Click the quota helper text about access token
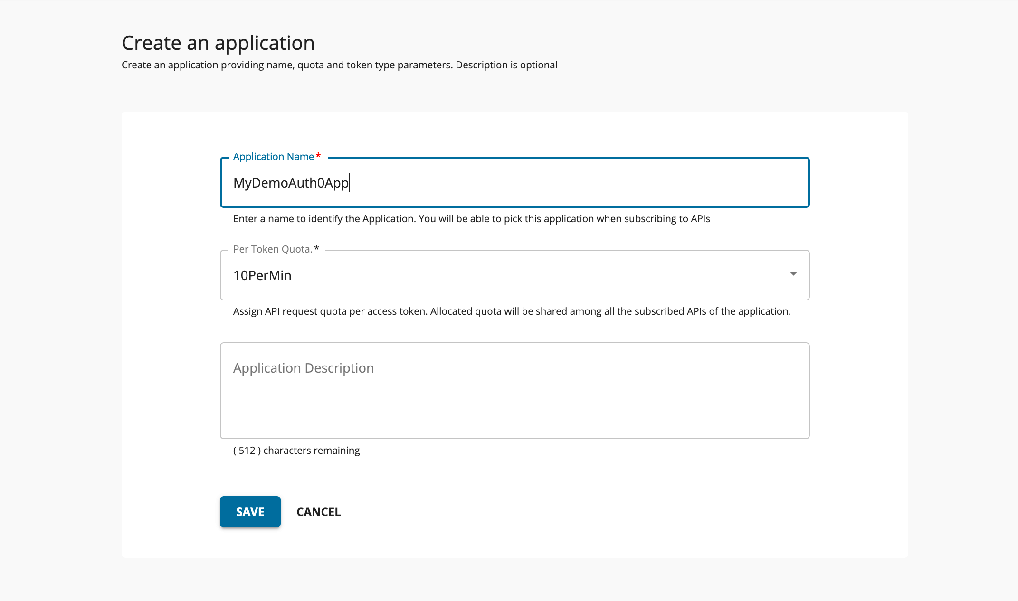Viewport: 1018px width, 601px height. point(512,311)
